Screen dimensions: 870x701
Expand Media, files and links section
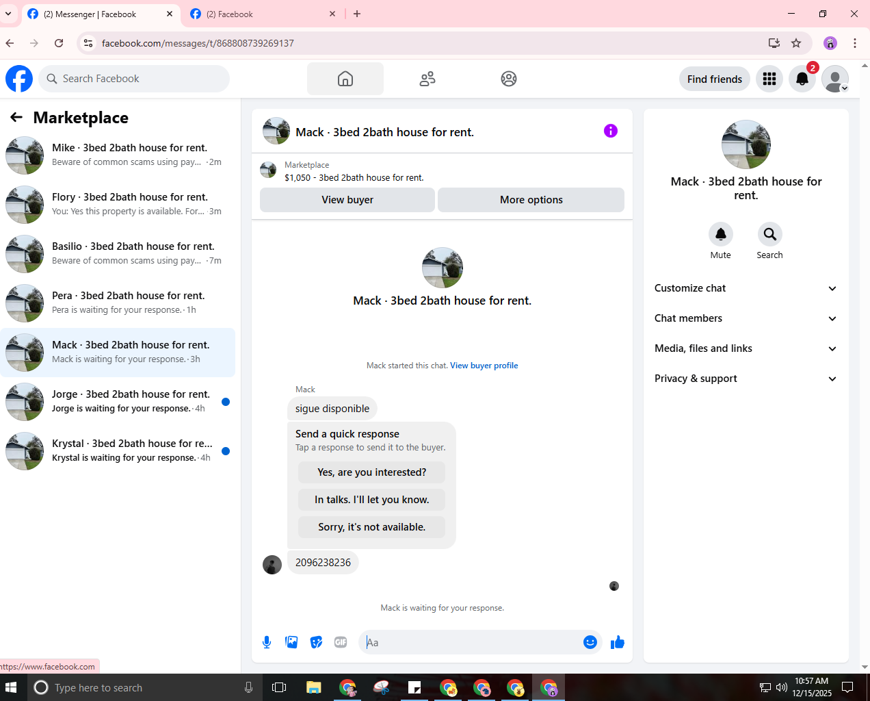point(746,348)
